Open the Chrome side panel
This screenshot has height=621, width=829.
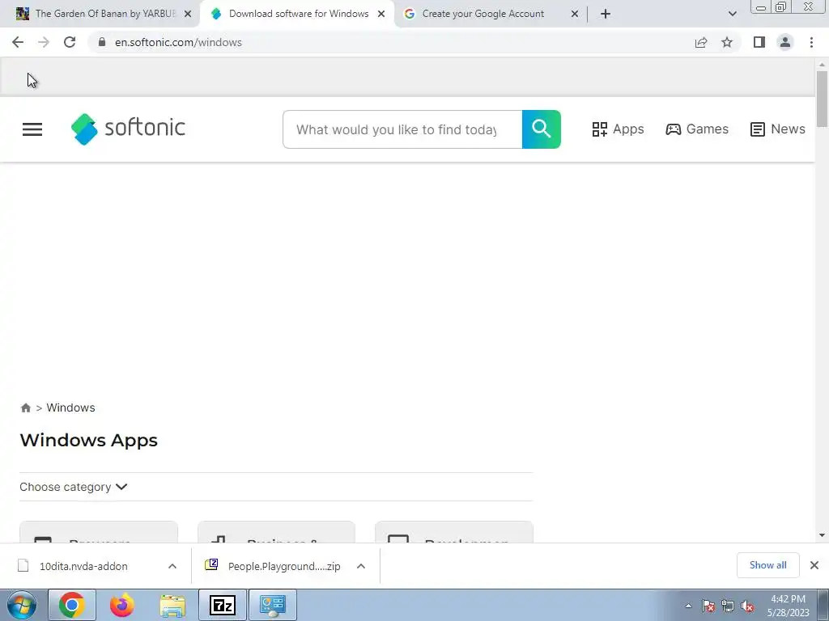tap(759, 42)
